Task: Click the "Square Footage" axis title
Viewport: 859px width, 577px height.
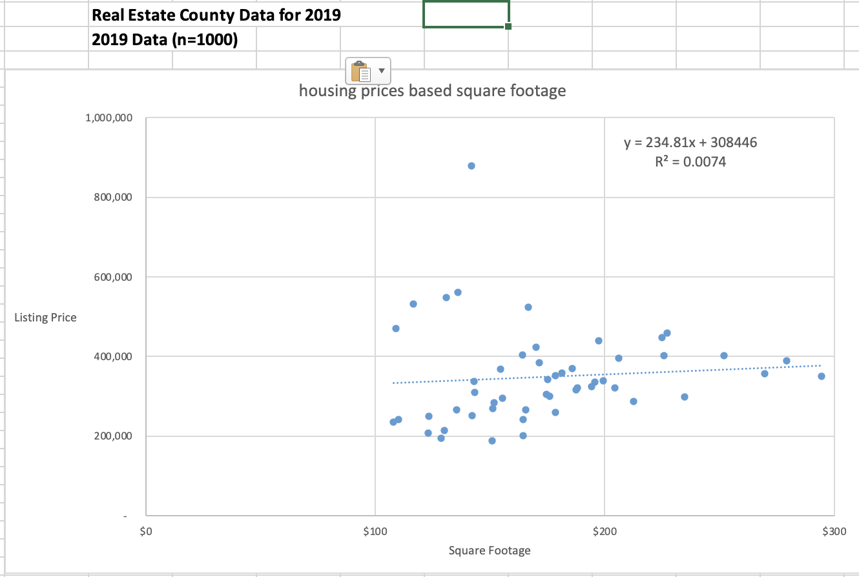Action: click(x=489, y=551)
